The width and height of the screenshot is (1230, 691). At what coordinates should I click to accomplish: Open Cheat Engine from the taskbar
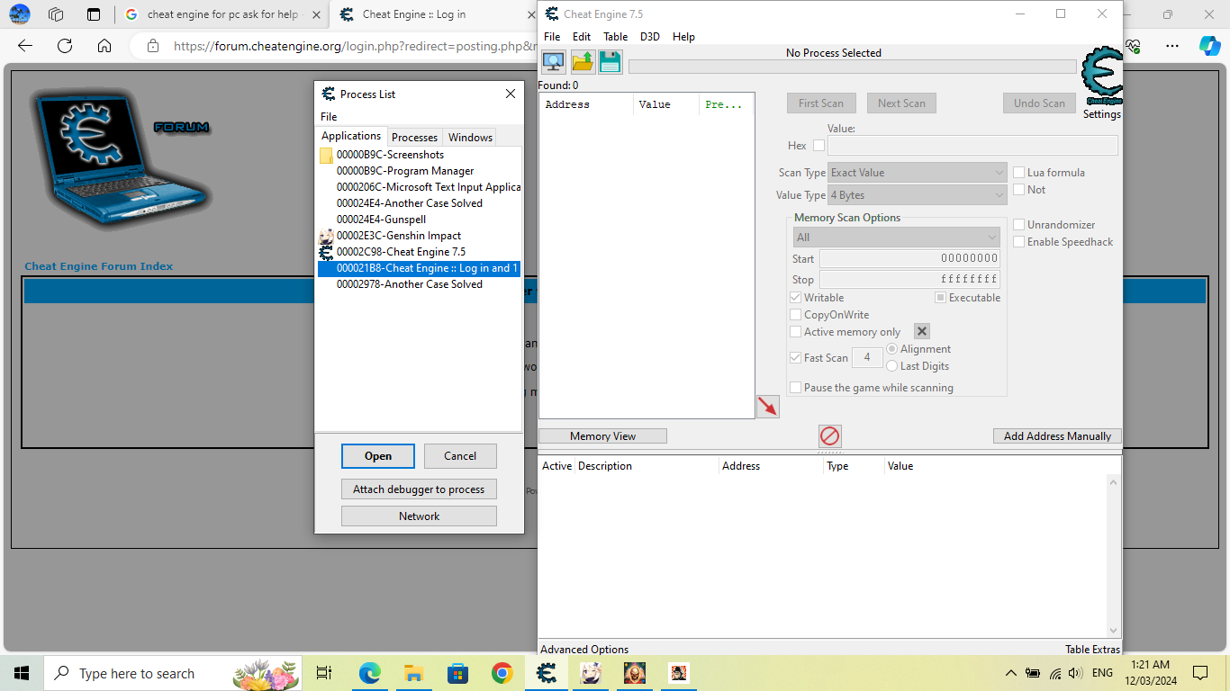tap(547, 672)
